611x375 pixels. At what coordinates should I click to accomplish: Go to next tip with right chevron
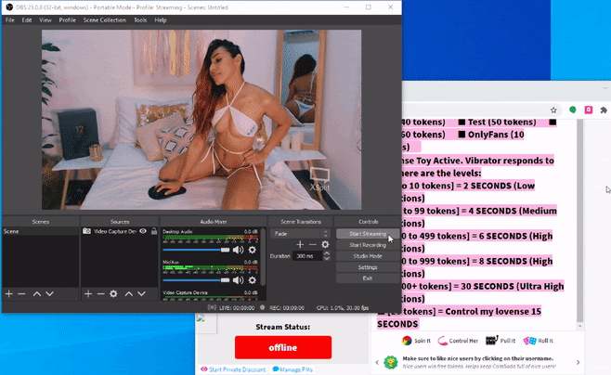point(578,363)
